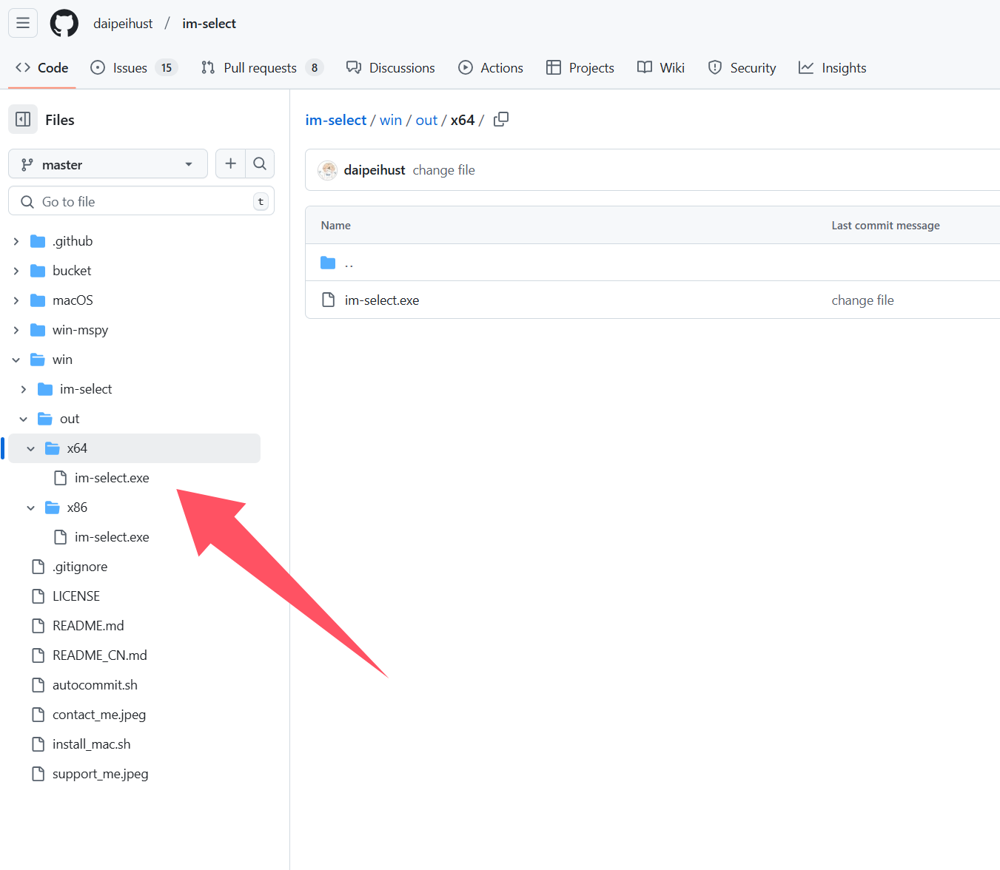This screenshot has height=870, width=1000.
Task: Click daipeihust avatar in commit row
Action: tap(327, 170)
